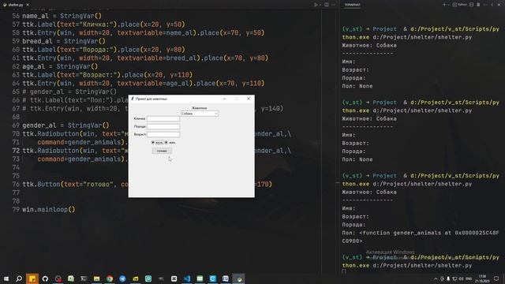Open the taskbar clock and date
The height and width of the screenshot is (284, 505).
(482, 278)
